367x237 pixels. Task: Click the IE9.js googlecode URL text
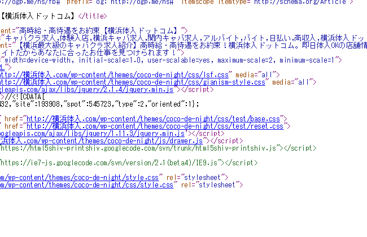point(109,163)
